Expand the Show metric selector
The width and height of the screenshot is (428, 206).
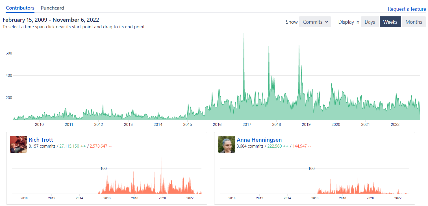coord(315,21)
